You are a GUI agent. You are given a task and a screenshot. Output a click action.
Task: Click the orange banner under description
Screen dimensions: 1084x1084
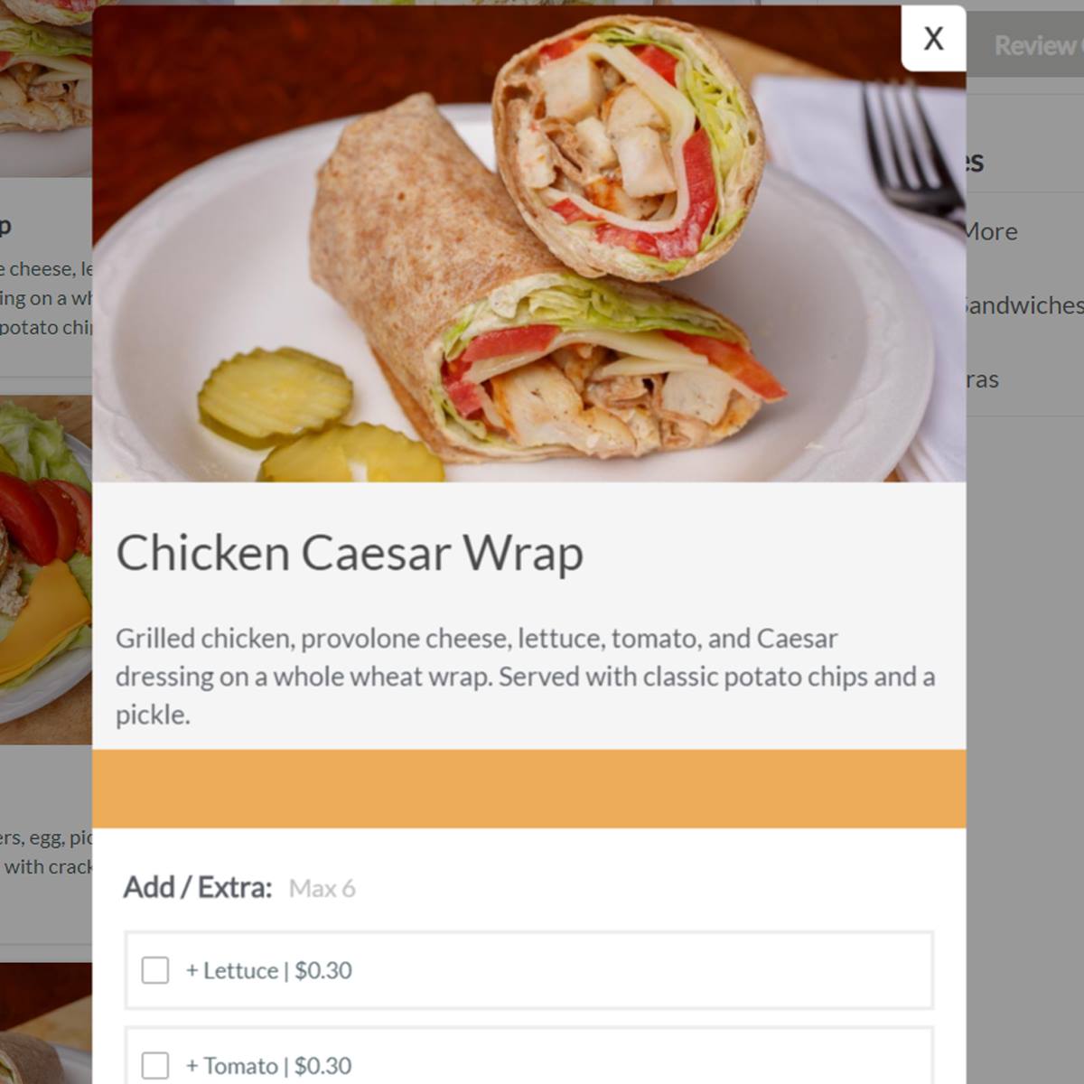click(529, 789)
